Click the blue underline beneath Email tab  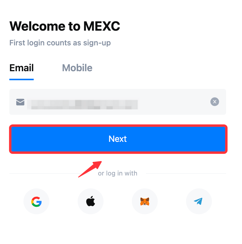pos(21,80)
